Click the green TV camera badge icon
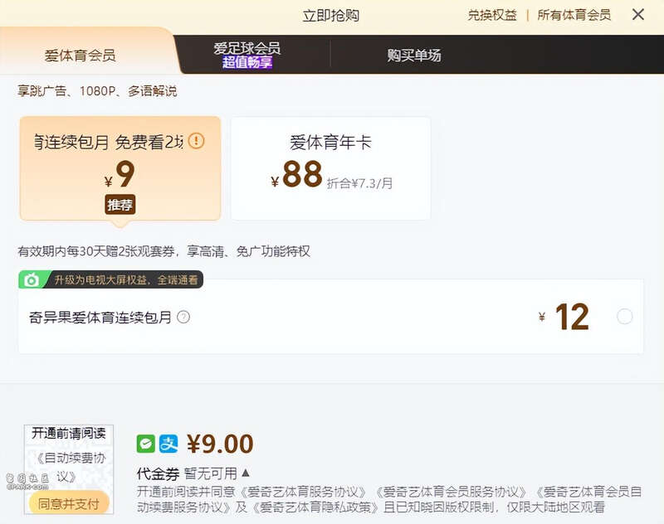Screen dimensions: 664x524 tap(32, 280)
